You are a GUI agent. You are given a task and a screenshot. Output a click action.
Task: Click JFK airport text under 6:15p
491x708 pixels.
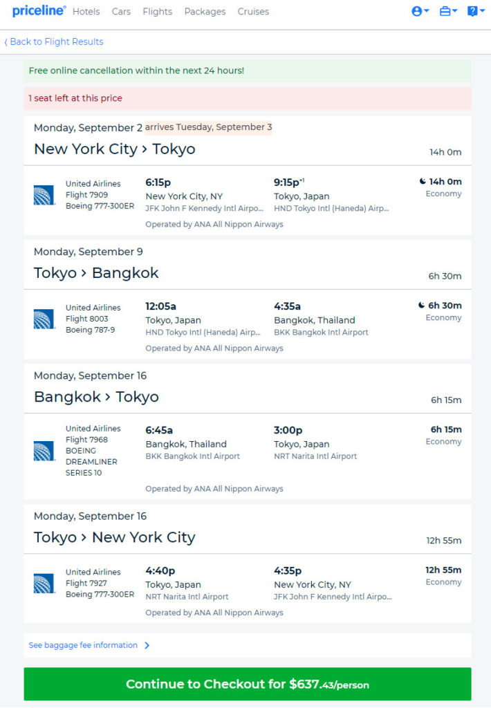pyautogui.click(x=204, y=208)
